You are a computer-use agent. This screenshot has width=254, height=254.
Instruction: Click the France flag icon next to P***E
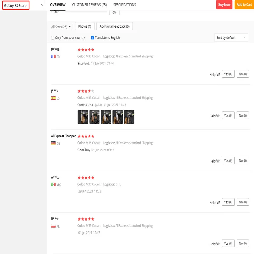pos(53,57)
